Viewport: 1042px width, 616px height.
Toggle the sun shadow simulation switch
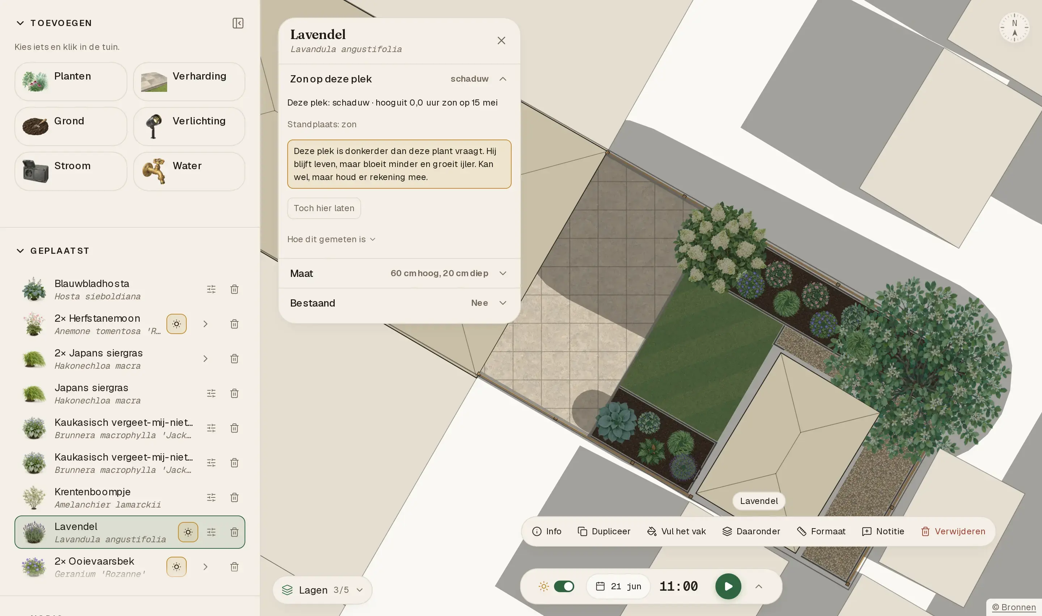[564, 586]
